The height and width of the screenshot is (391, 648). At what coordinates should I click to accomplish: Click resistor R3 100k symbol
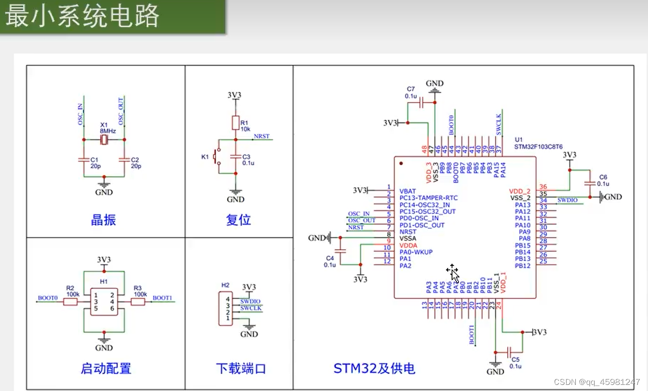[138, 302]
